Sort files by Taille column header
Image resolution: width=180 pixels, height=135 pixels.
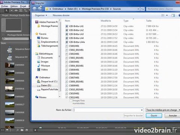click(x=149, y=21)
